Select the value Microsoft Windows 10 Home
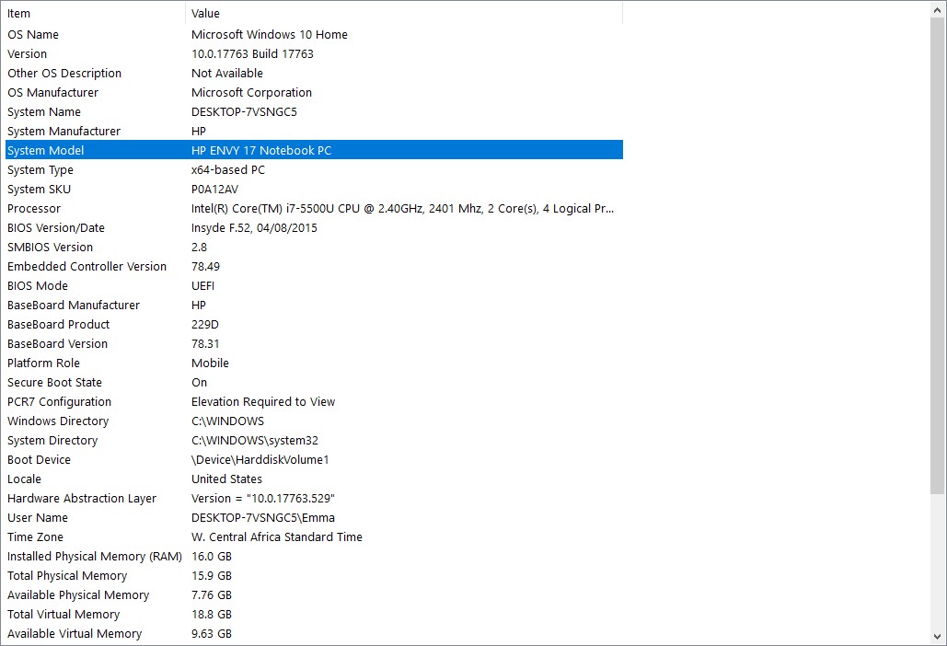Image resolution: width=947 pixels, height=646 pixels. point(270,34)
